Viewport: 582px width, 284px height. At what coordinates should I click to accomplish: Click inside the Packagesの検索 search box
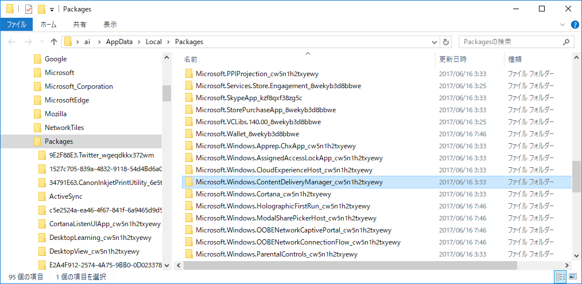(x=511, y=42)
